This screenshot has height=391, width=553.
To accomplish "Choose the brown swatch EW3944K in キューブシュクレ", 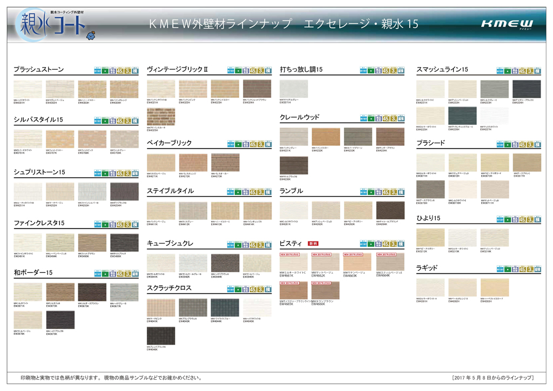I will tap(225, 264).
